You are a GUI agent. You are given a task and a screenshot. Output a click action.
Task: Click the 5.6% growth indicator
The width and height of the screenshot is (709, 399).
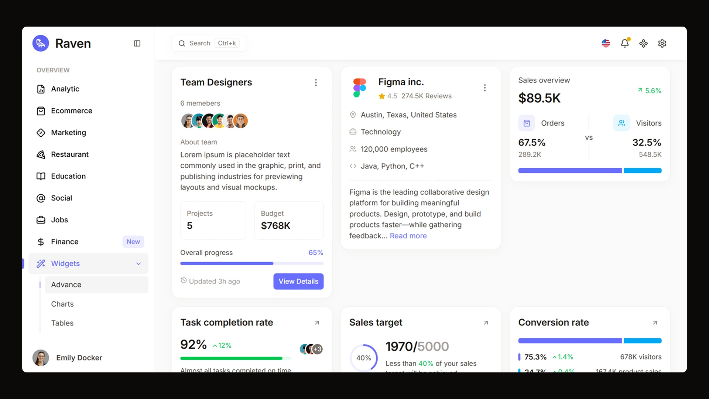click(x=649, y=91)
